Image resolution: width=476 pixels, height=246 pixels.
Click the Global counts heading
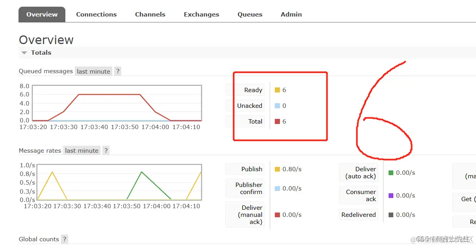pyautogui.click(x=39, y=239)
